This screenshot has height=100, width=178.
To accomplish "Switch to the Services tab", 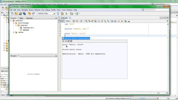I will (29, 18).
